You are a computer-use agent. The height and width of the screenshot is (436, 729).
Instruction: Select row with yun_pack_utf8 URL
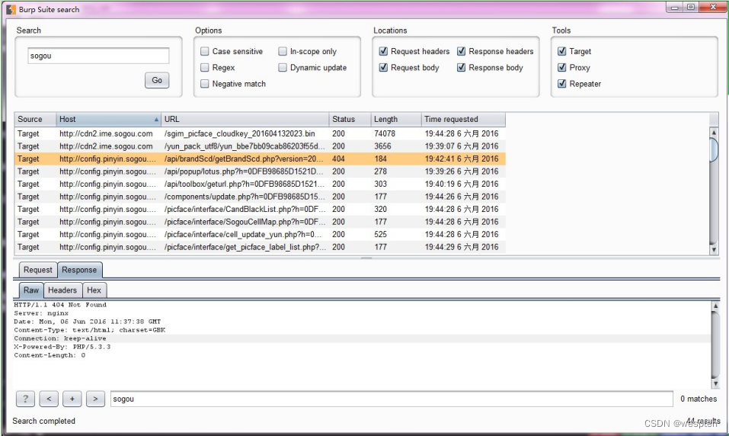point(260,146)
